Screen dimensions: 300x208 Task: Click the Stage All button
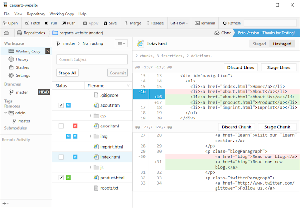[x=67, y=73]
